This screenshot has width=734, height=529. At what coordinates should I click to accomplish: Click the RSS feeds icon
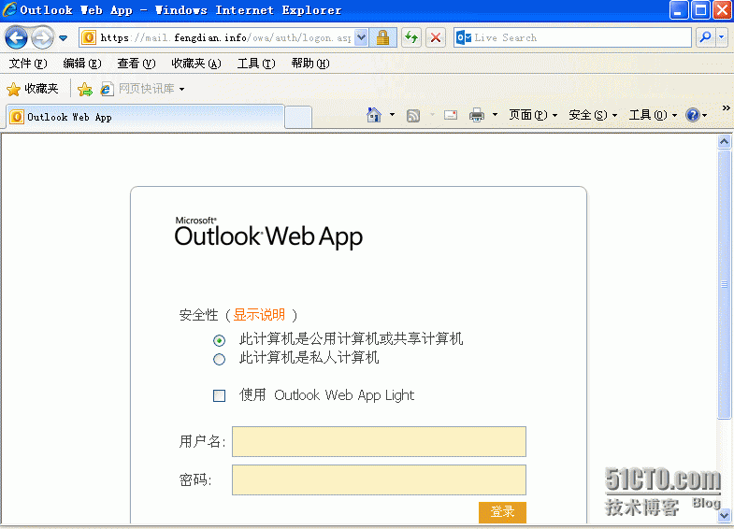(x=413, y=115)
